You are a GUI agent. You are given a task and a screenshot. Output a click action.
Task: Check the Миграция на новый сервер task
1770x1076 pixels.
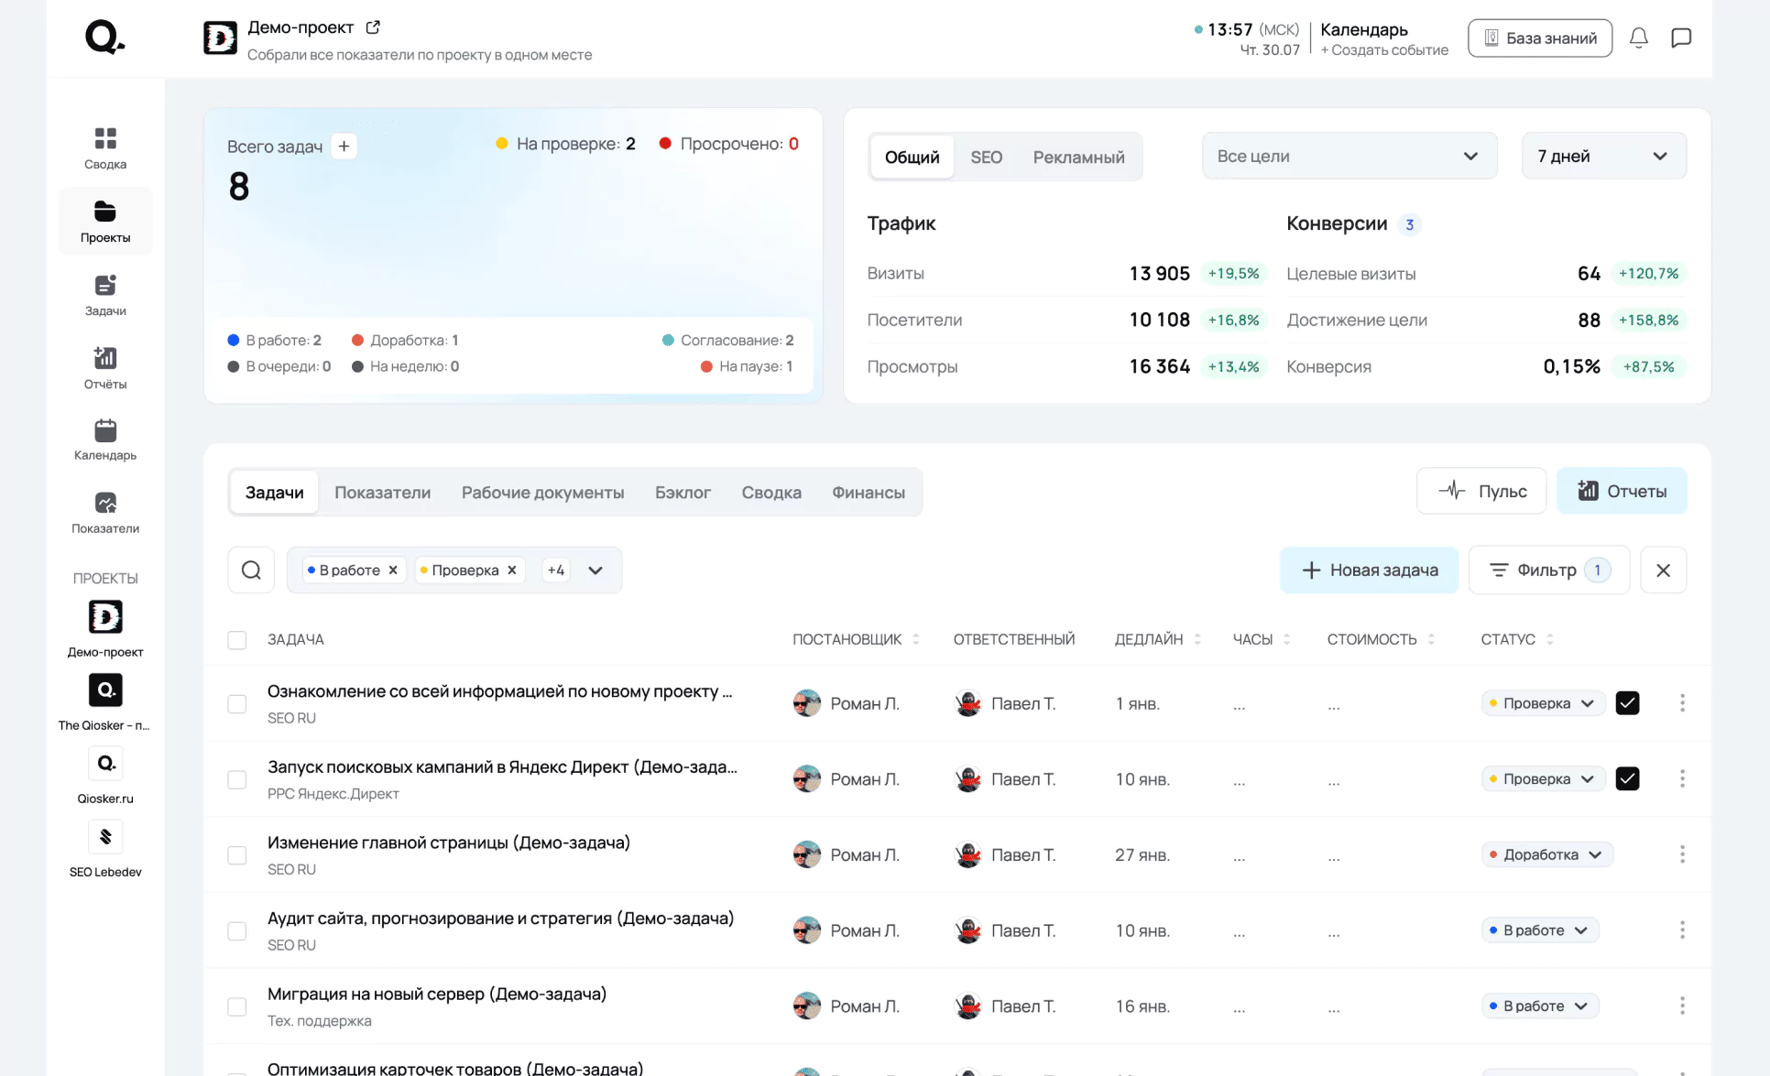(x=237, y=1007)
